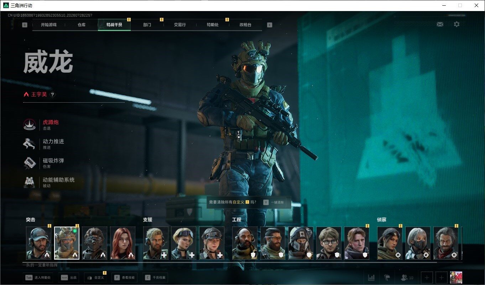485x285 pixels.
Task: Click the CN UID text line
Action: (50, 15)
